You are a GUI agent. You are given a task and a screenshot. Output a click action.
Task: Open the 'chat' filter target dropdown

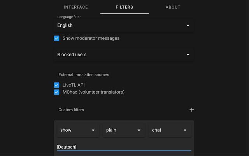pos(166,130)
